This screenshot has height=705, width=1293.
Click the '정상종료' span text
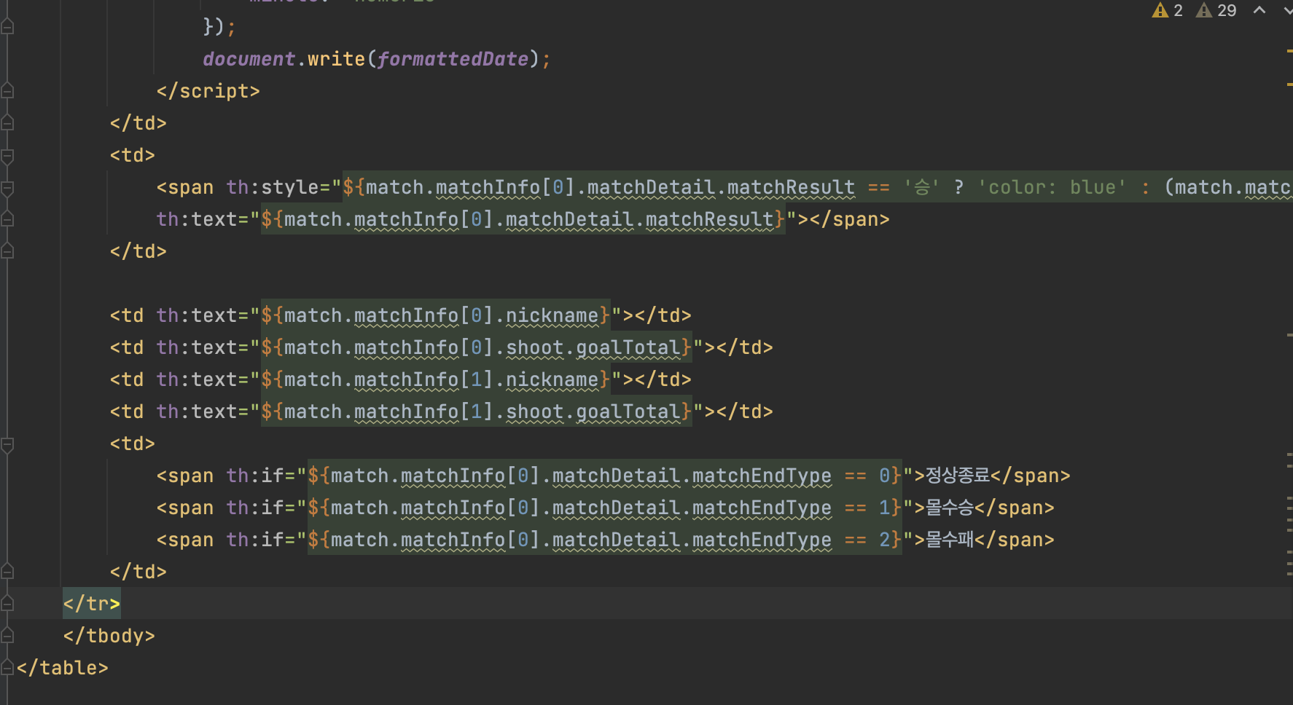click(958, 476)
